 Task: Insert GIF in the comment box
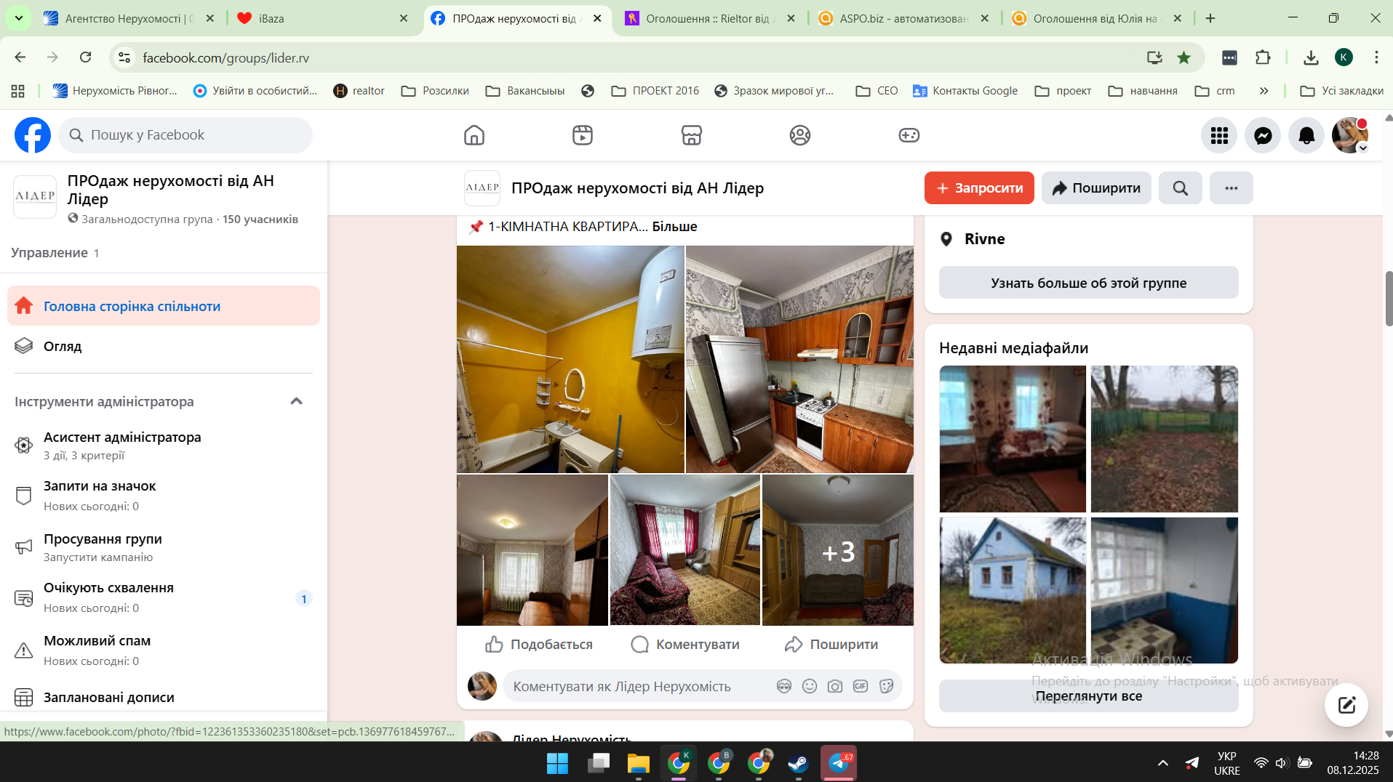(861, 686)
